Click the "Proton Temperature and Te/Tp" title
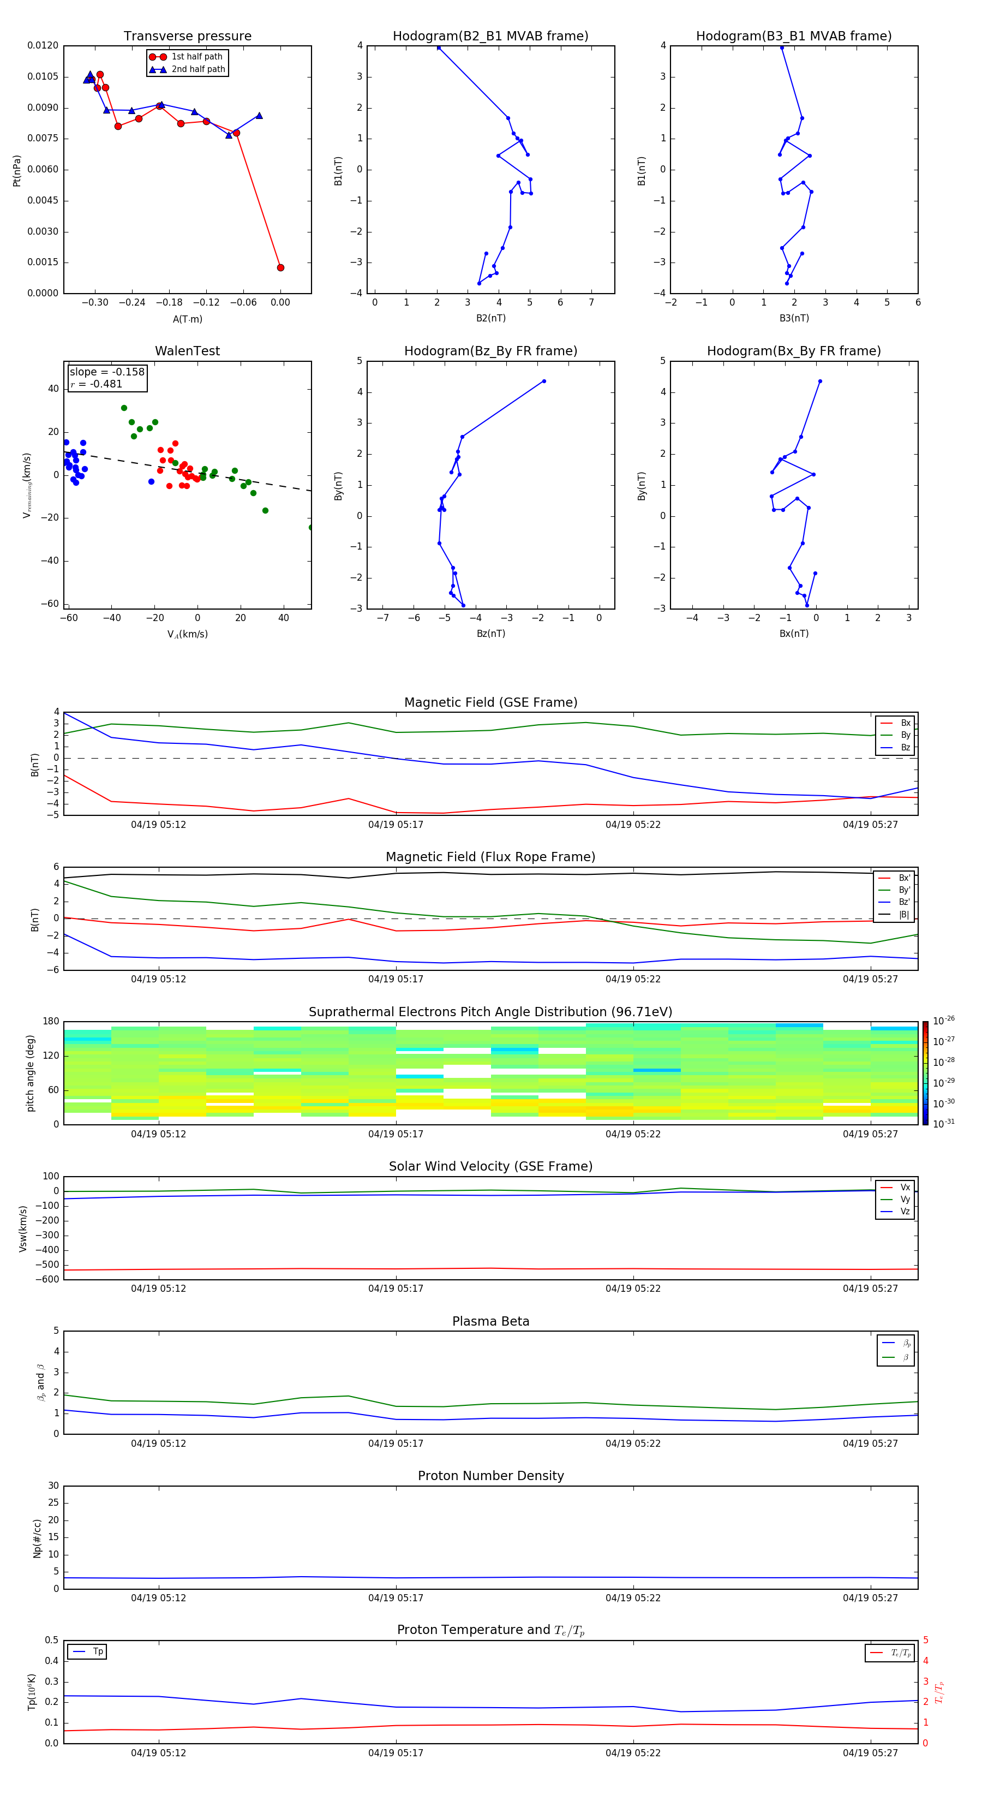Image resolution: width=982 pixels, height=1801 pixels. 490,1630
